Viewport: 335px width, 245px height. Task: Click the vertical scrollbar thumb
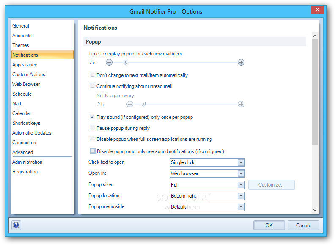coord(315,92)
